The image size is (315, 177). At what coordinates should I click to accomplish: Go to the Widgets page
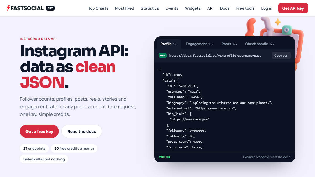[193, 8]
